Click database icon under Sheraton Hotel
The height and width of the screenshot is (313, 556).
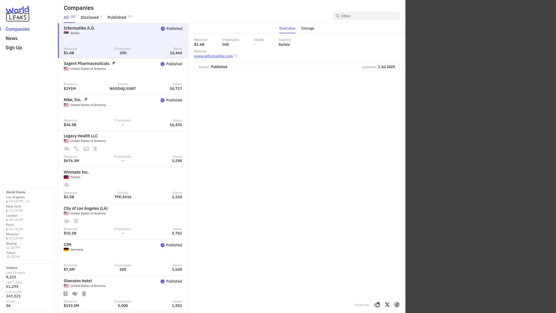click(x=66, y=294)
